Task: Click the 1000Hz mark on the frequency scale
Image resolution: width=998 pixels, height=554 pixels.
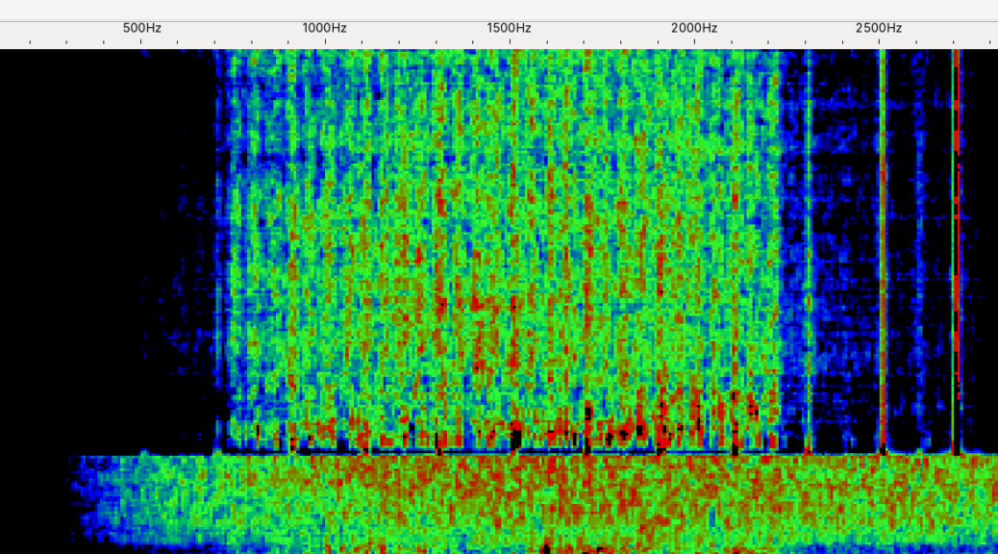Action: 325,28
